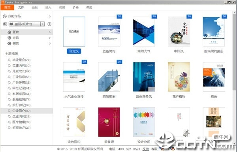Select the 旅行游记(63) theme category
237x152 pixels.
point(21,105)
